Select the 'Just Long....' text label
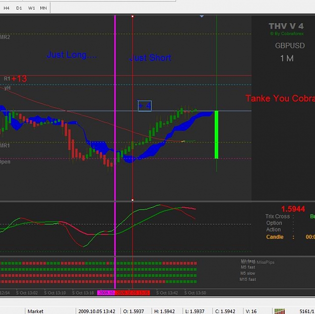 [72, 55]
